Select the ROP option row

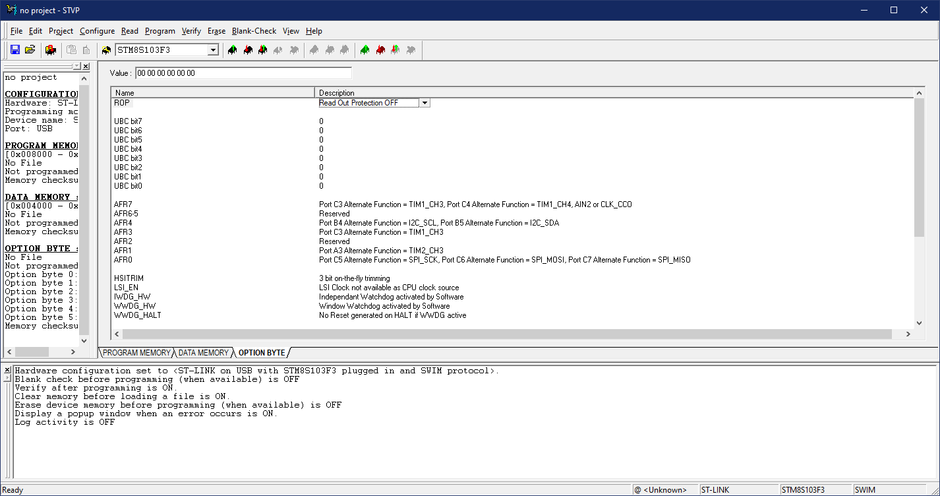(513, 103)
